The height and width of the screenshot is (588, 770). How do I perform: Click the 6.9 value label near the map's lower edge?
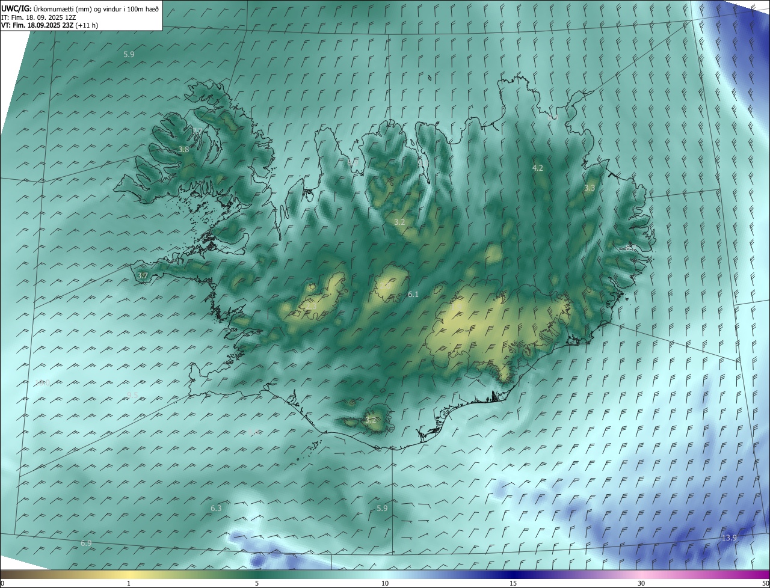(86, 544)
